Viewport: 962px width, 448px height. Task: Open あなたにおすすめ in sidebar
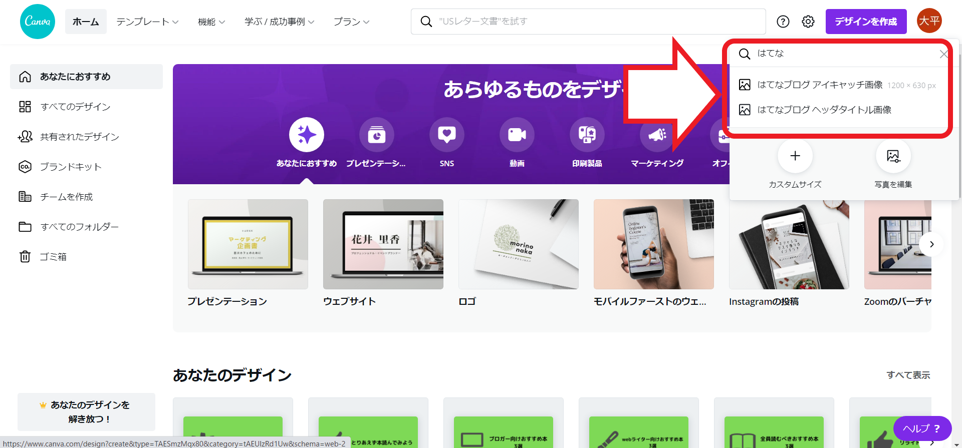(x=86, y=77)
